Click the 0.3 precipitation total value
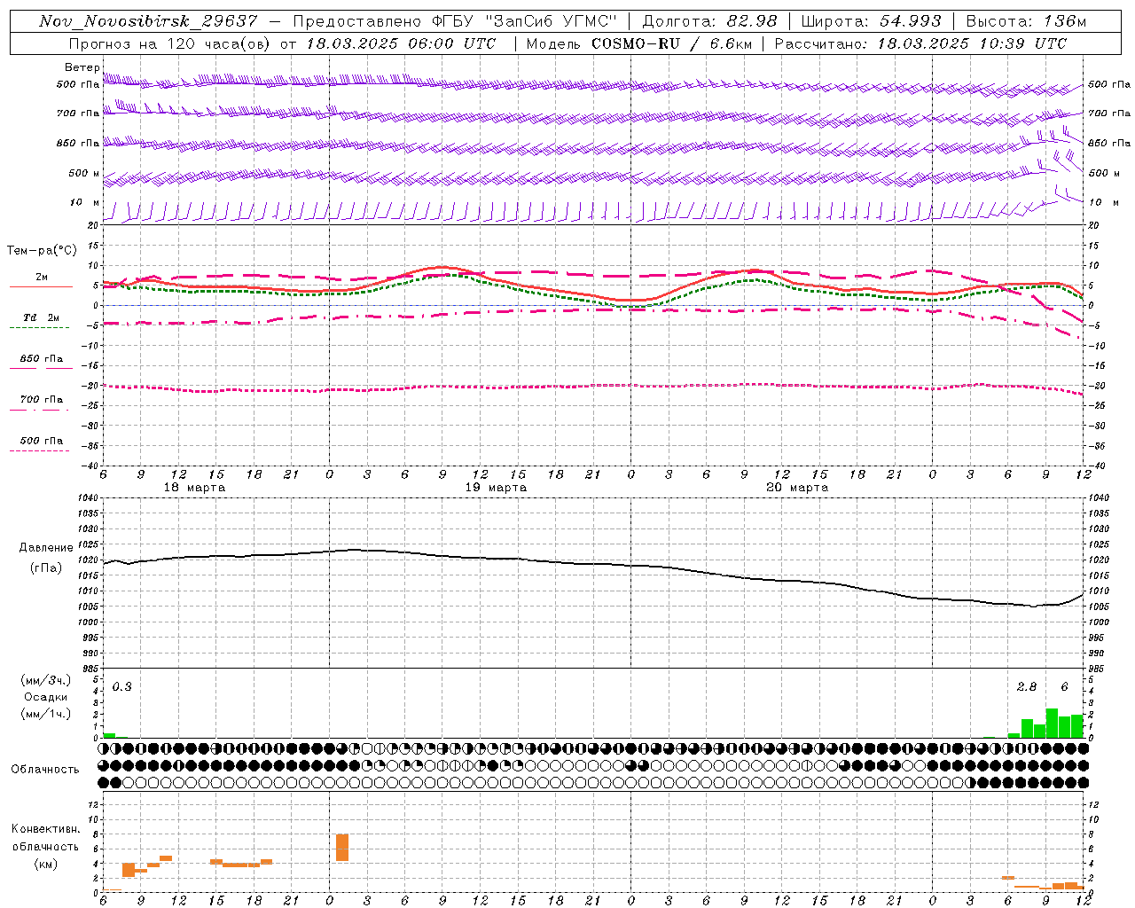1135x908 pixels. click(122, 687)
